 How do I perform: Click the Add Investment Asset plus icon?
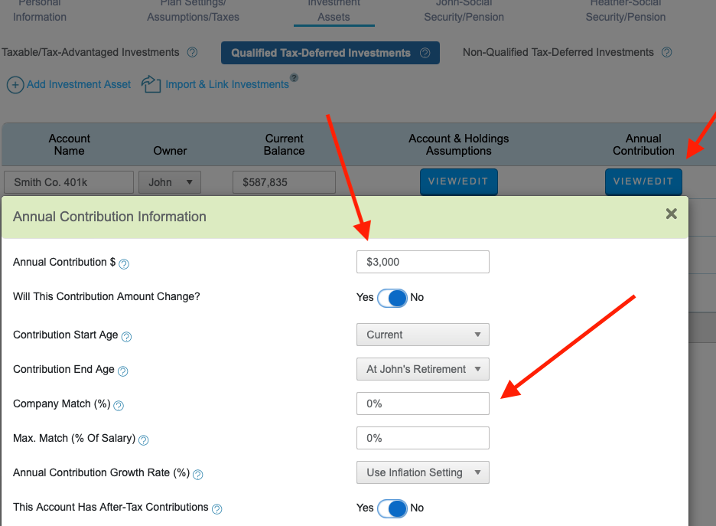(15, 84)
